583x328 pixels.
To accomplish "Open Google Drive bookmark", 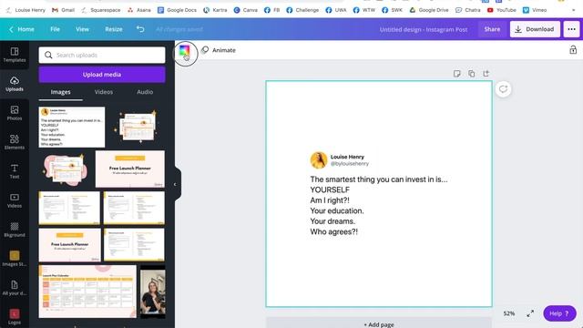I will (x=429, y=10).
